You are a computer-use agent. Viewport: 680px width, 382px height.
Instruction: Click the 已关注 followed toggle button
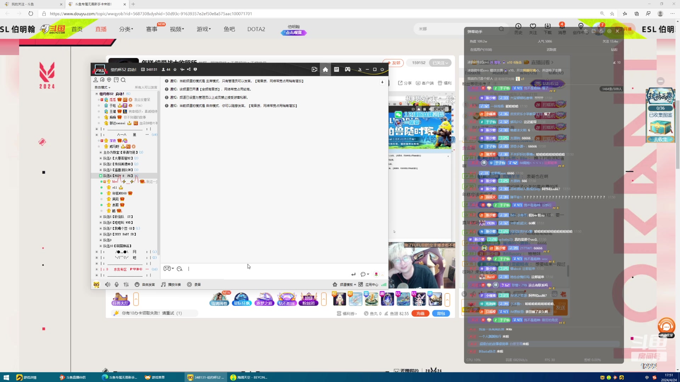coord(440,63)
